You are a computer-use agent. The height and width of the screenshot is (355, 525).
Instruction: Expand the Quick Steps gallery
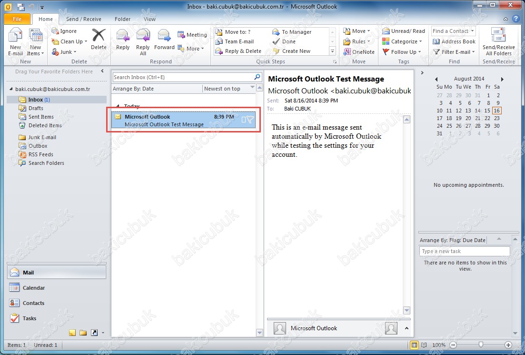click(x=333, y=51)
